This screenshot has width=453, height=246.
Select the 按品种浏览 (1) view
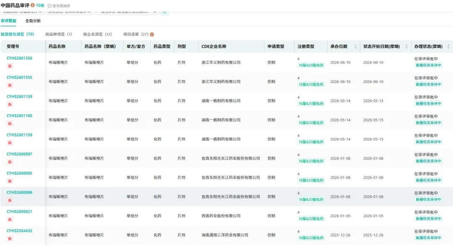coord(58,34)
